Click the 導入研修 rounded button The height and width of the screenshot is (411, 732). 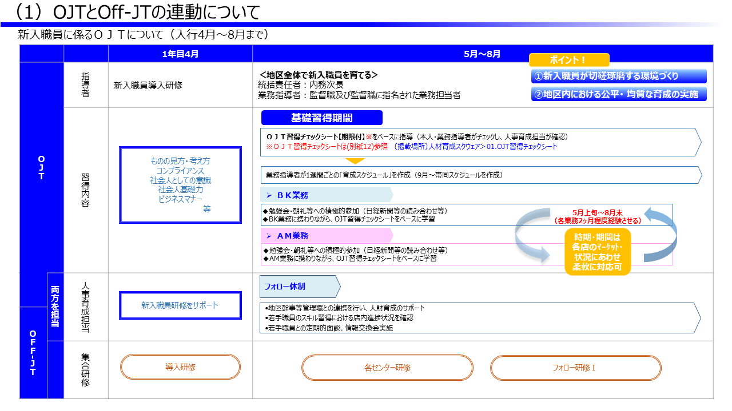(x=180, y=367)
